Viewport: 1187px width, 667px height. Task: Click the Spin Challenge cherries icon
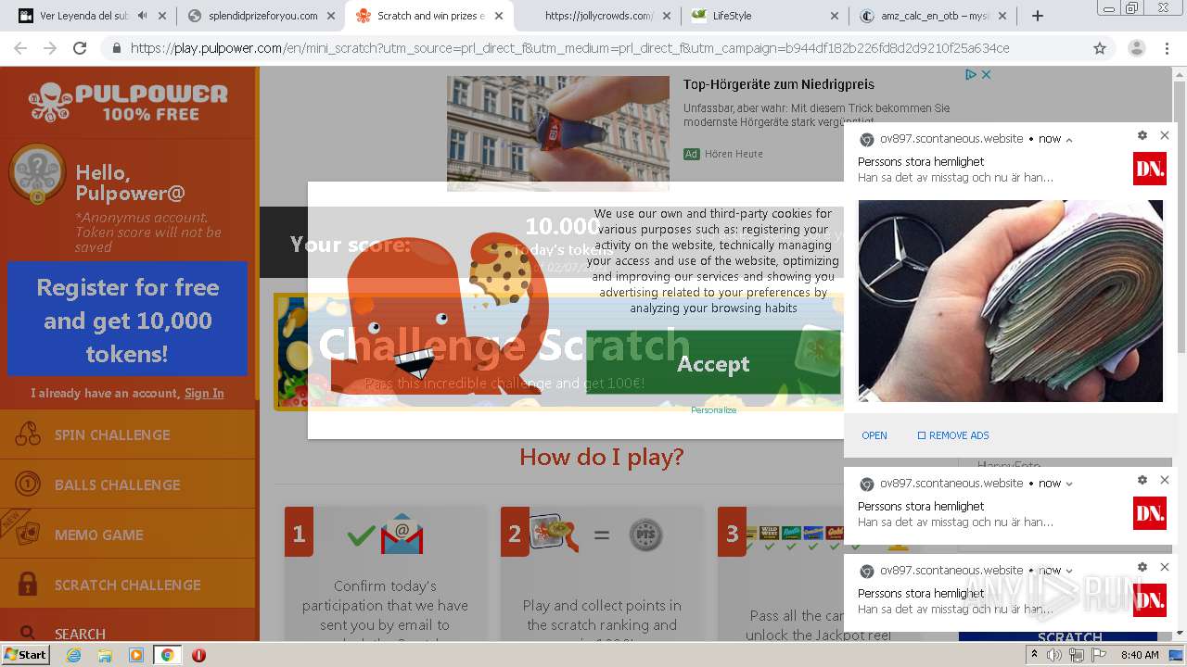(x=28, y=434)
